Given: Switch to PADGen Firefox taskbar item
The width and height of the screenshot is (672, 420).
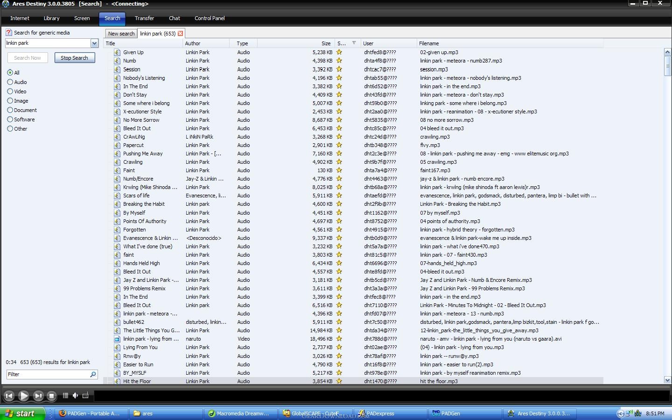Looking at the screenshot, I should (x=91, y=413).
